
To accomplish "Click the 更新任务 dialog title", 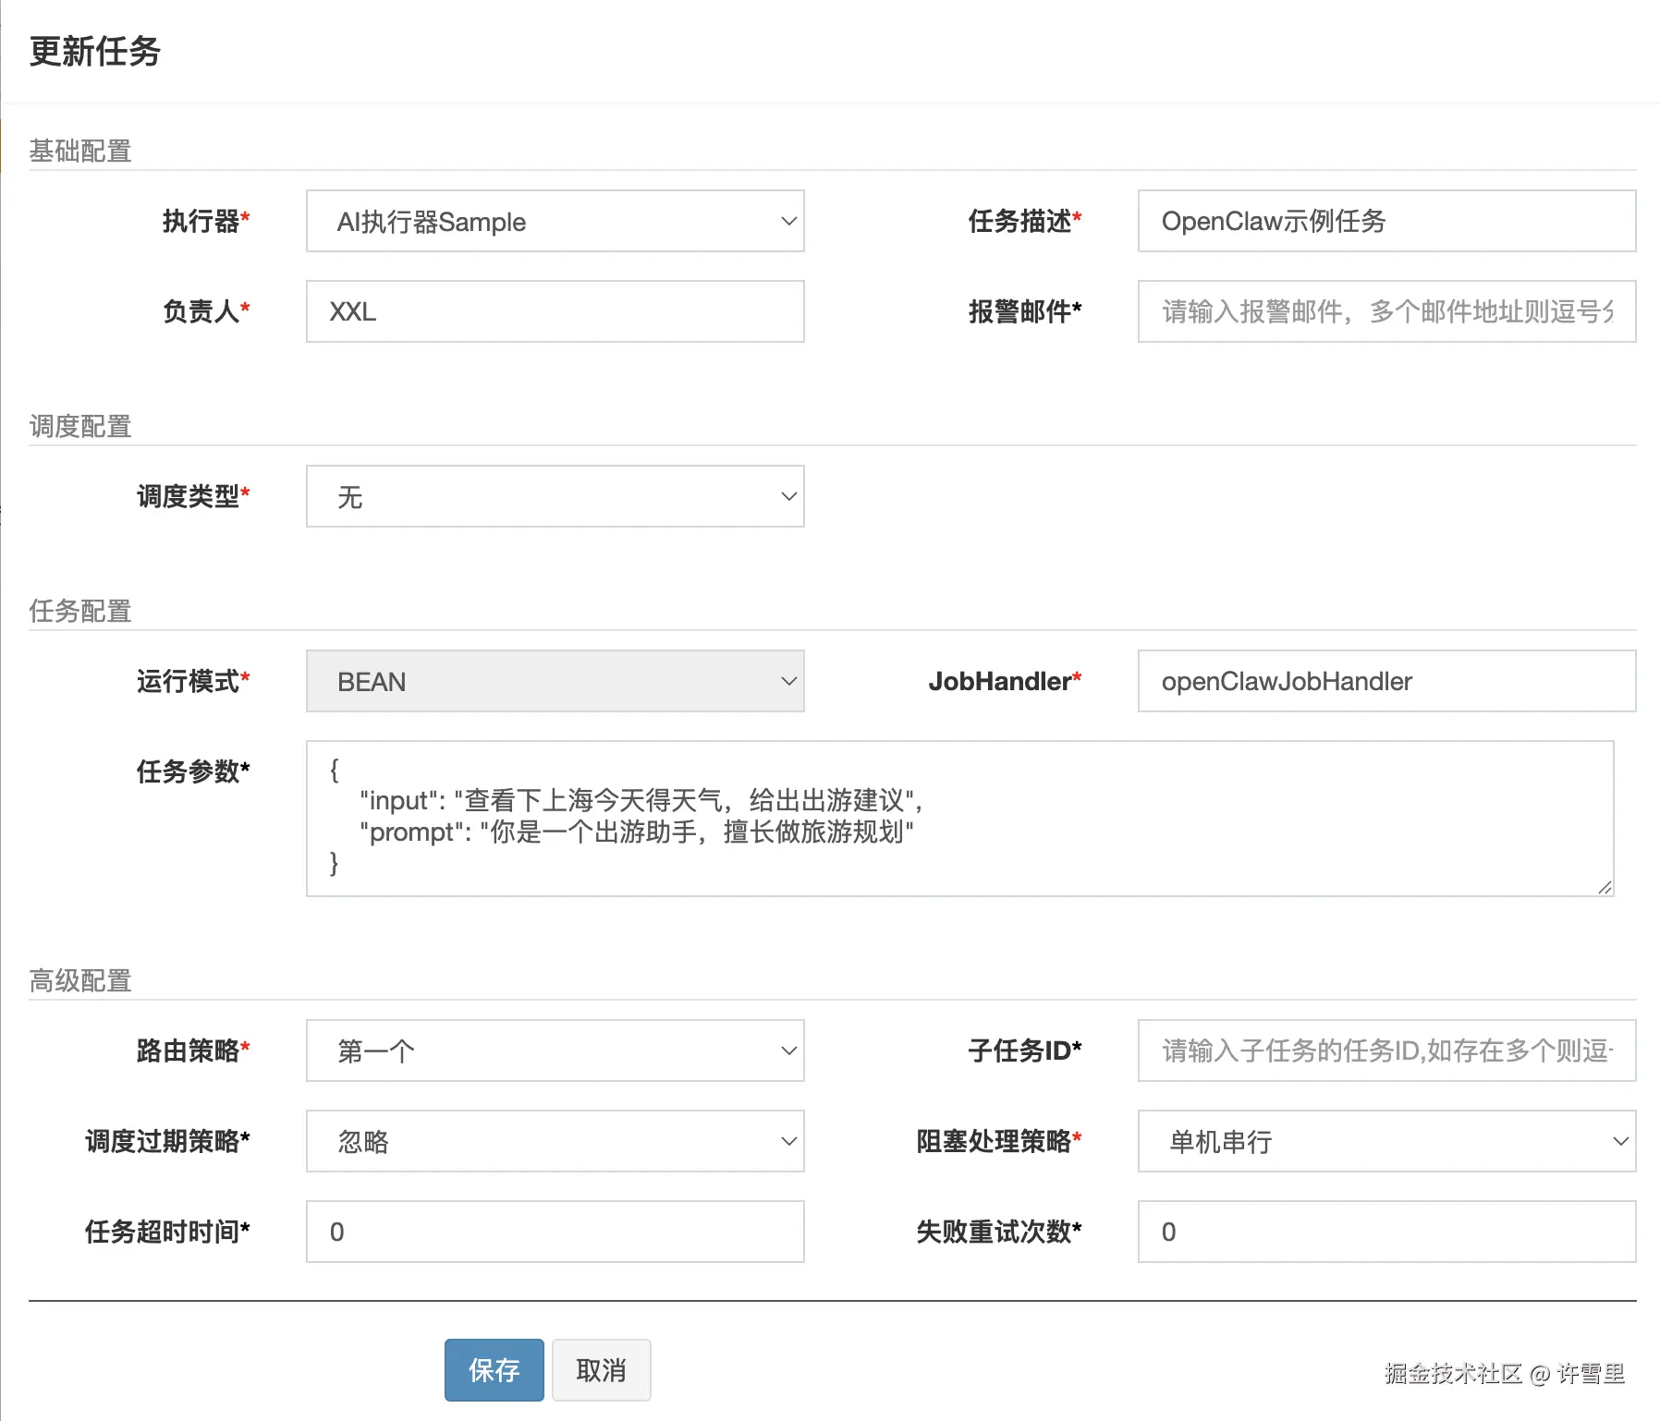I will pyautogui.click(x=93, y=53).
